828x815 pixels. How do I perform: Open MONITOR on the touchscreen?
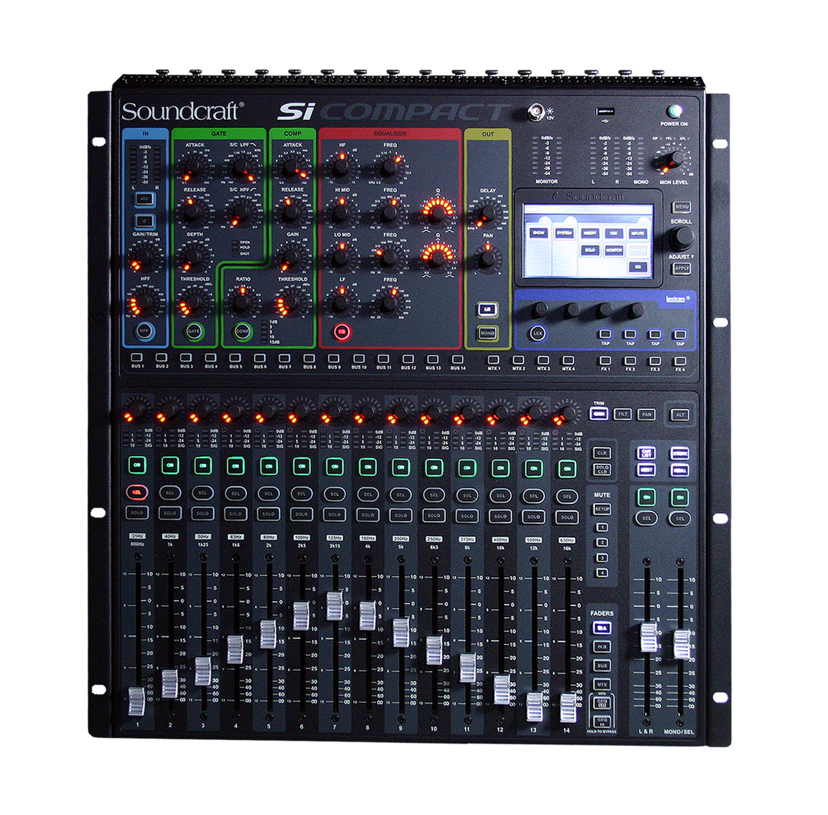click(x=614, y=250)
